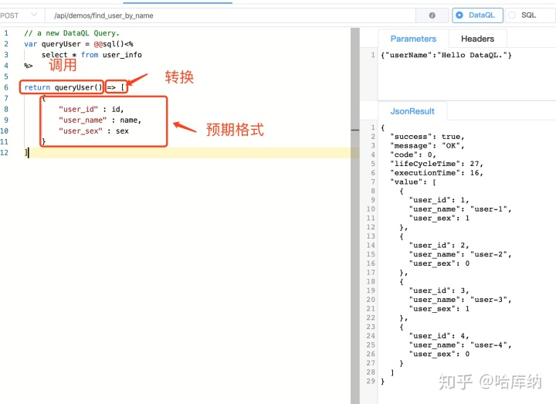This screenshot has width=556, height=404.
Task: Click '"user_name": "user-4",' in the result
Action: 460,345
